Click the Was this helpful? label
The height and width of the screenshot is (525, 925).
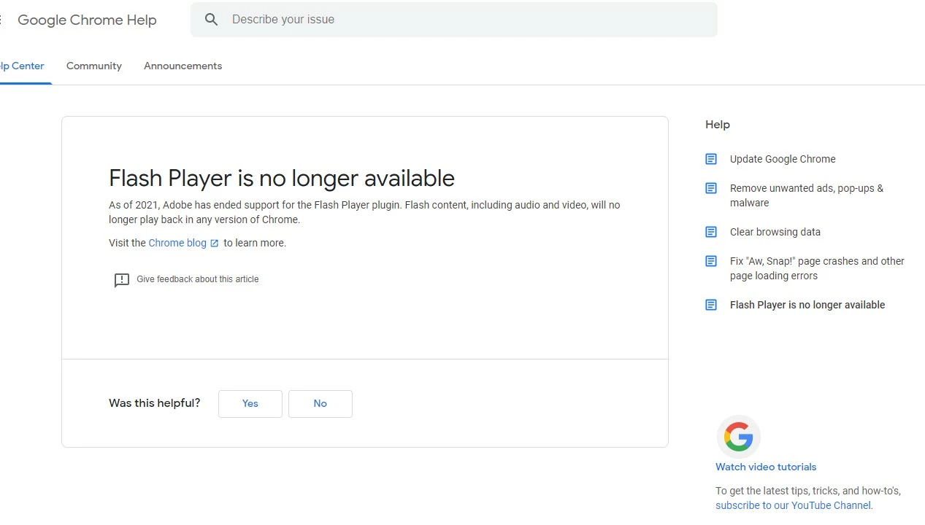pos(155,403)
